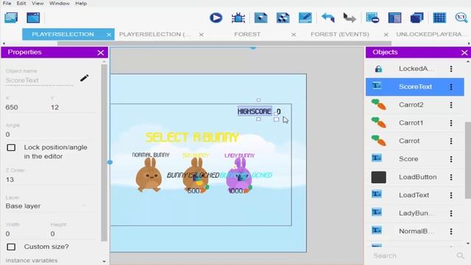
Task: Click the Properties panel scrollbar
Action: [x=104, y=152]
